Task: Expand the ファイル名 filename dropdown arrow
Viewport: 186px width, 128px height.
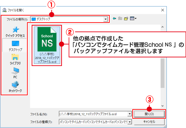Action: coord(129,114)
